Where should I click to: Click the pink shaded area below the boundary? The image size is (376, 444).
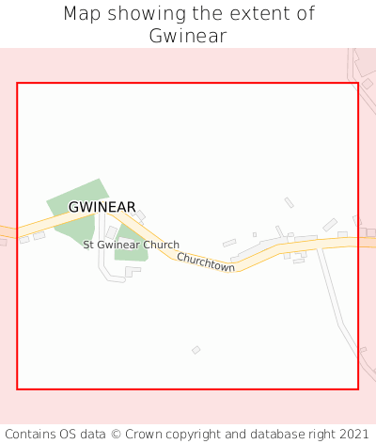point(188,407)
